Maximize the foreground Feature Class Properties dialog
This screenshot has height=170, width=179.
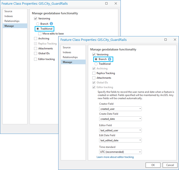click(x=165, y=40)
